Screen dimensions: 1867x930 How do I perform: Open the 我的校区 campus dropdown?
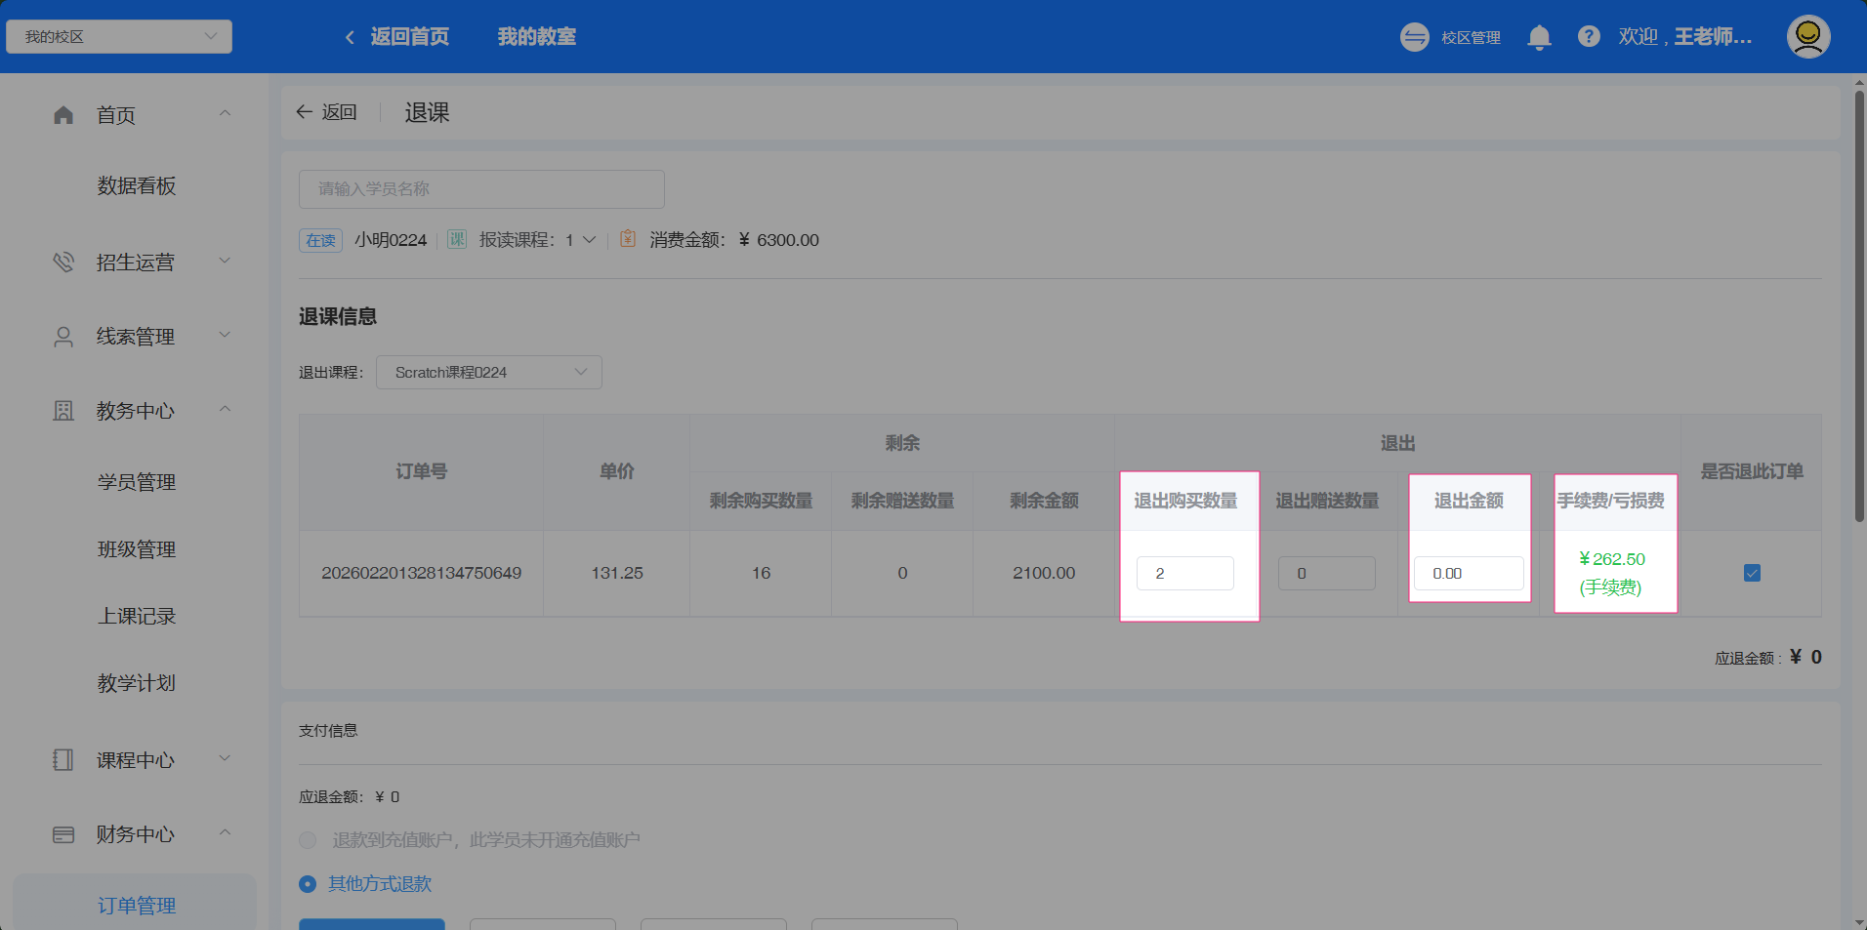tap(119, 37)
